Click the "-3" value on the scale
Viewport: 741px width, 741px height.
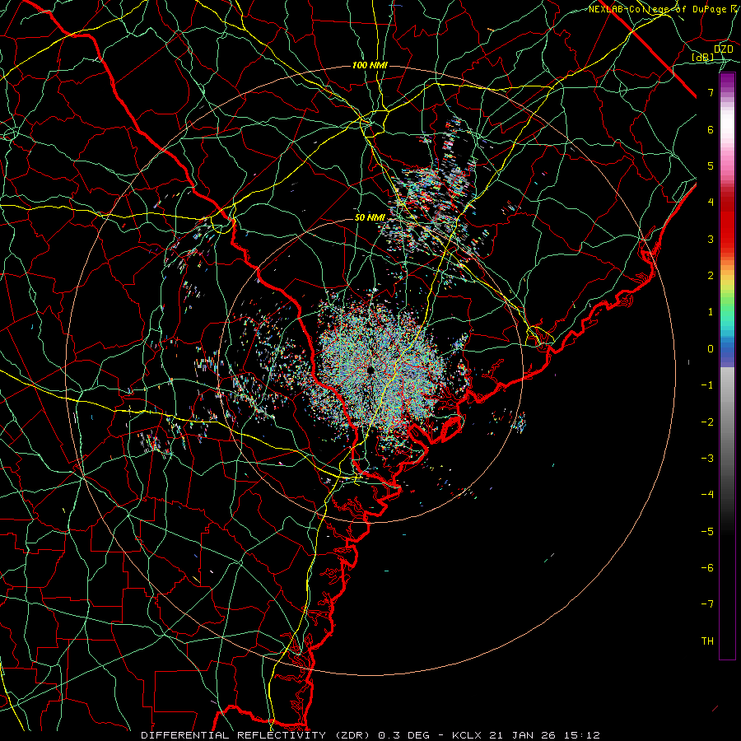coord(707,458)
